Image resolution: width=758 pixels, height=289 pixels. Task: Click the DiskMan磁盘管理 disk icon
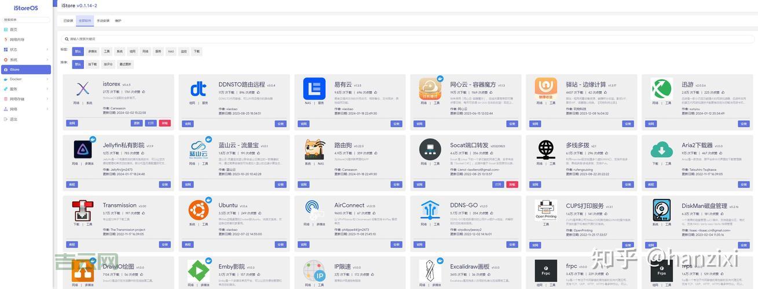click(662, 209)
